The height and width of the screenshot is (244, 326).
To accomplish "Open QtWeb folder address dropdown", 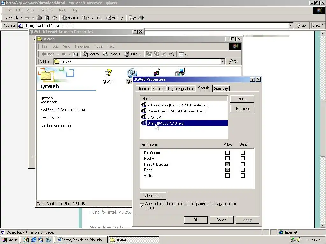I will tap(223, 62).
